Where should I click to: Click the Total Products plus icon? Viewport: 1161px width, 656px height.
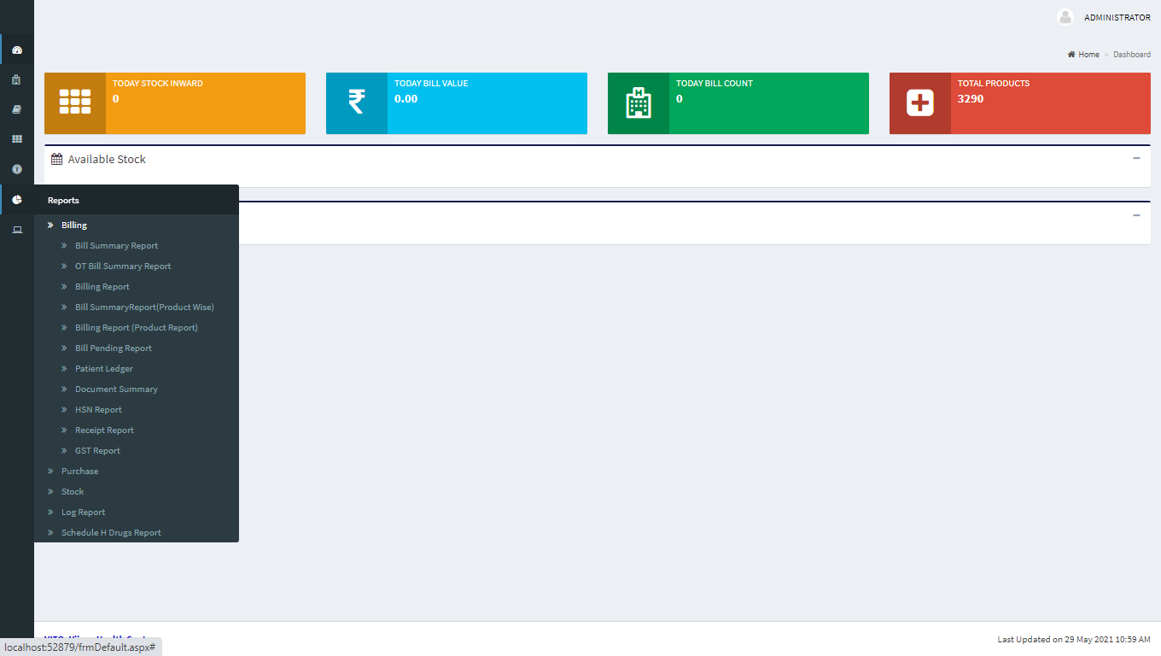(x=920, y=103)
